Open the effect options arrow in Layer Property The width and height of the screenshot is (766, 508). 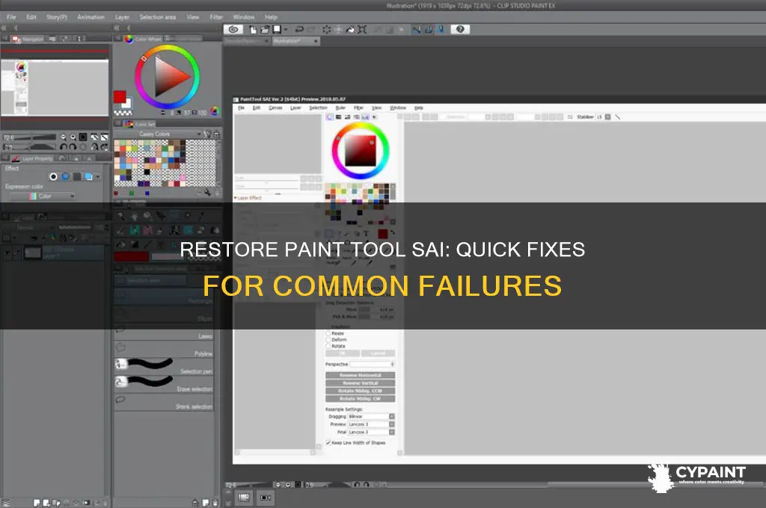pos(98,176)
